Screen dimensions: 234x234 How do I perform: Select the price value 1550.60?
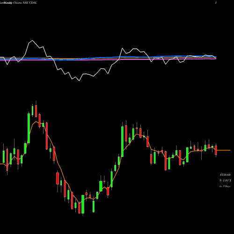tap(225, 175)
